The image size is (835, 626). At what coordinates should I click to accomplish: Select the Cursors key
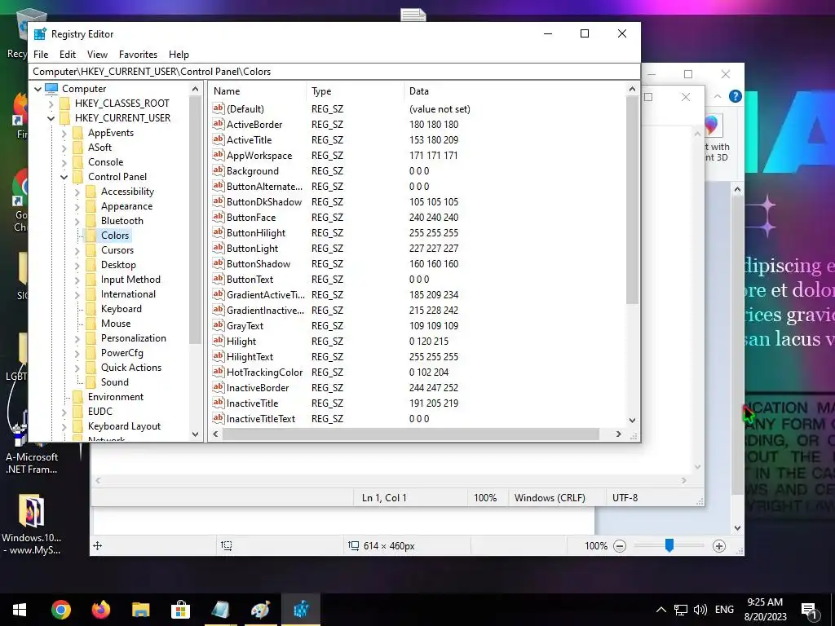(117, 250)
